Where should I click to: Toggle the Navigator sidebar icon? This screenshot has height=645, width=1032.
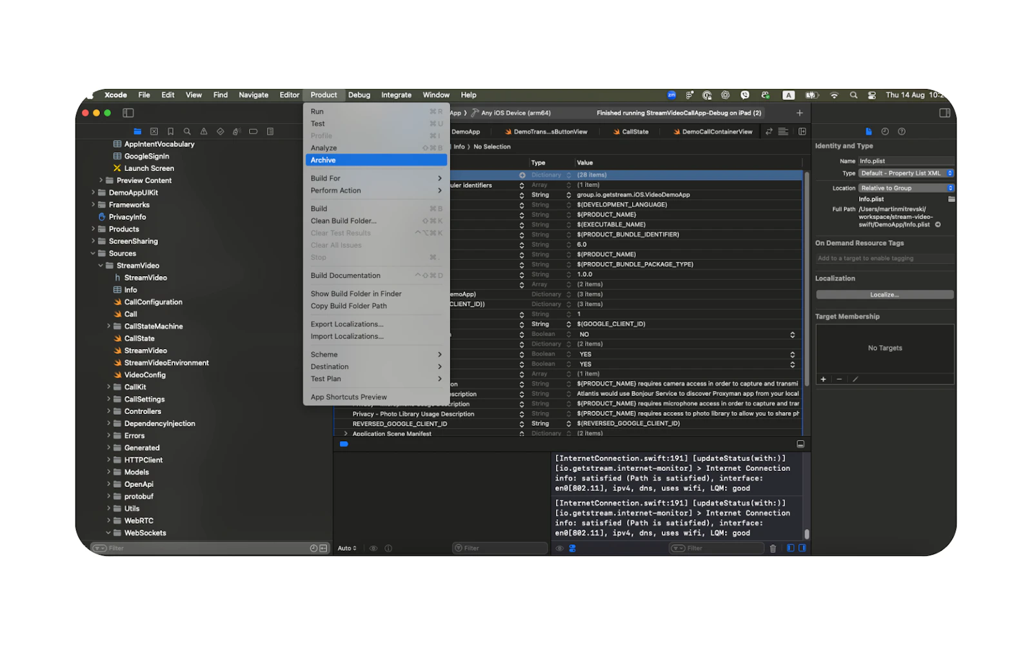pos(128,113)
